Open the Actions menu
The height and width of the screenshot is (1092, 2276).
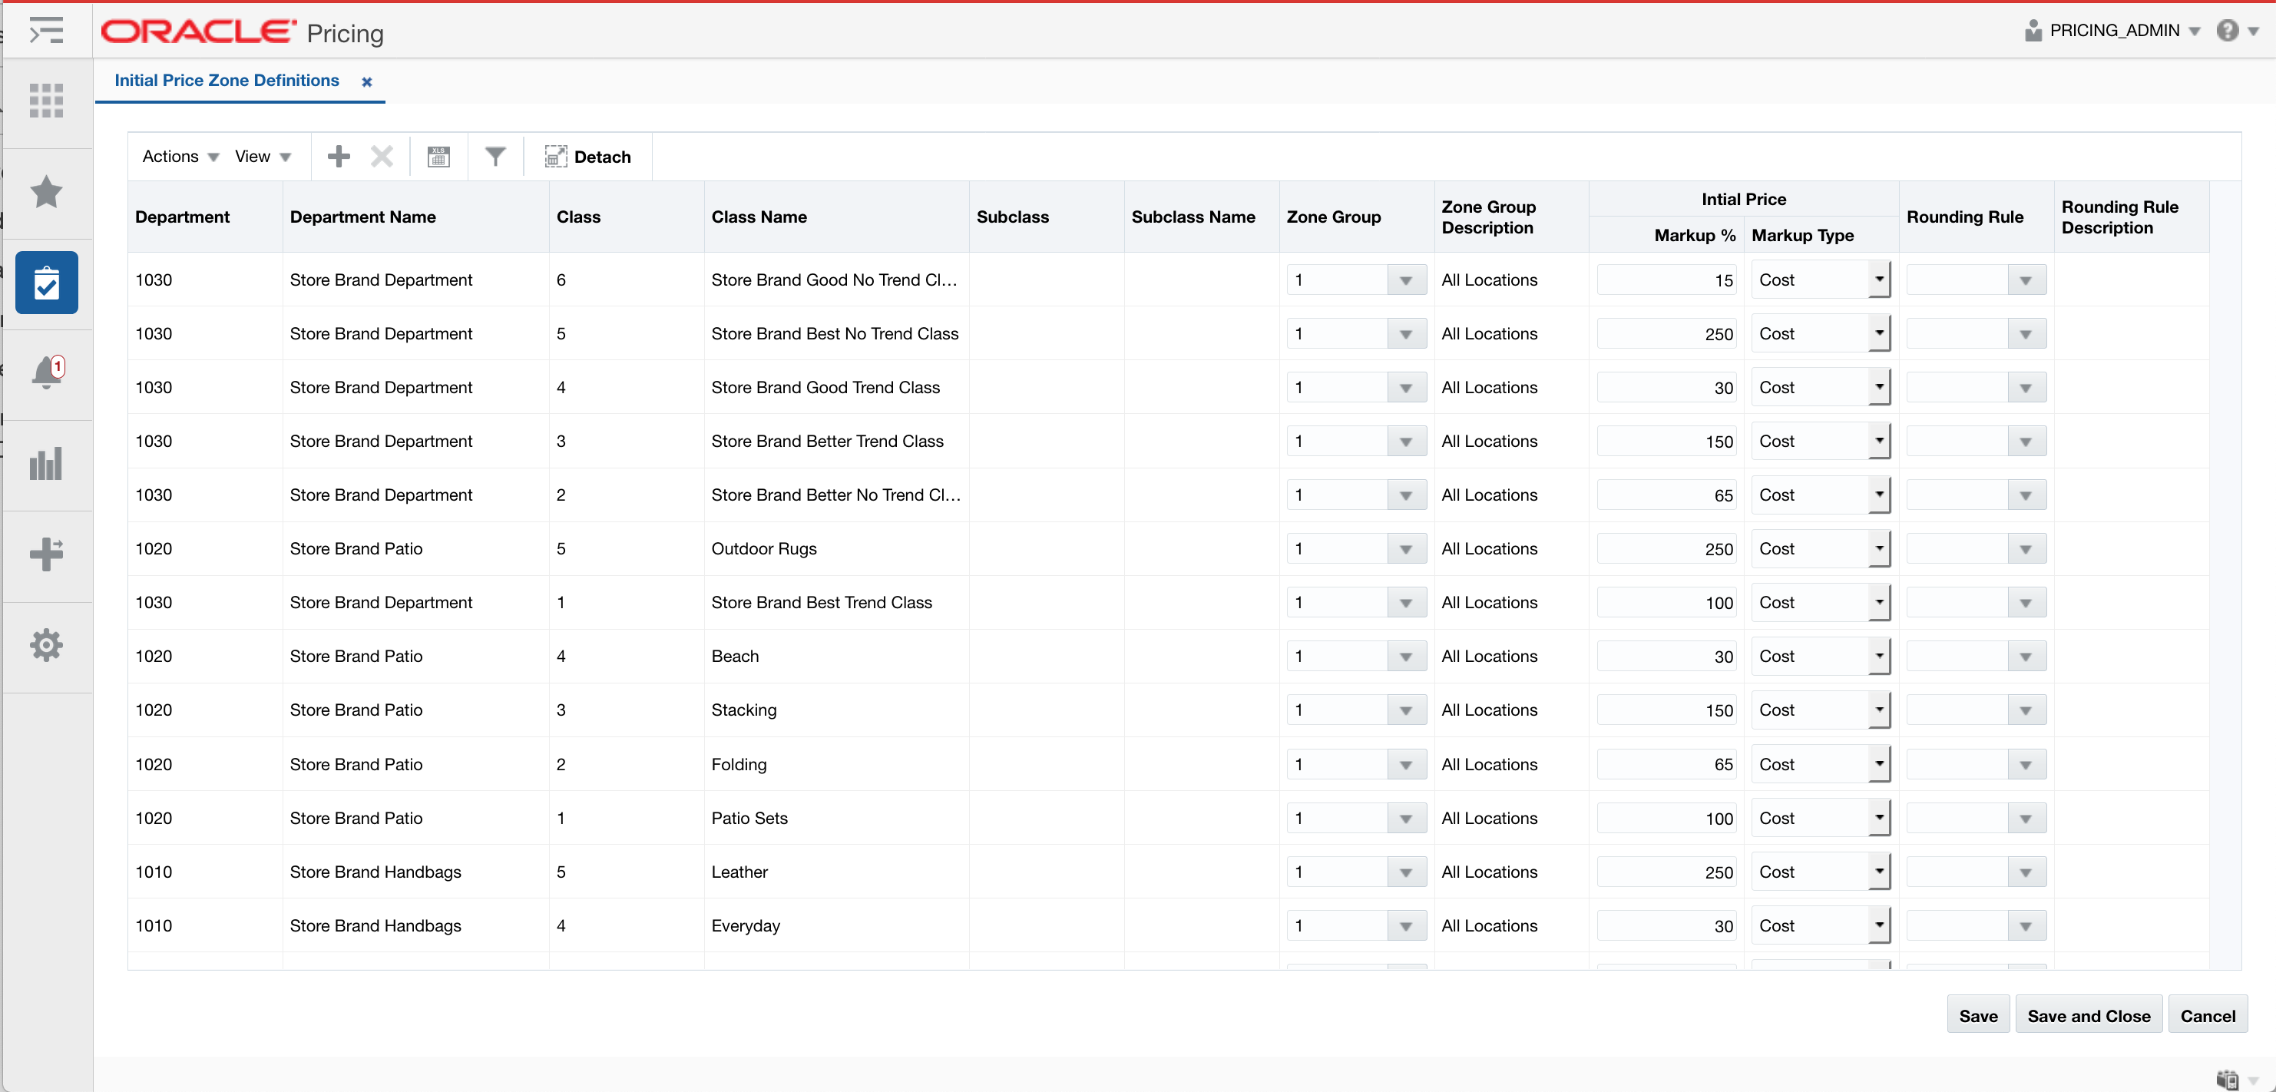[x=178, y=155]
